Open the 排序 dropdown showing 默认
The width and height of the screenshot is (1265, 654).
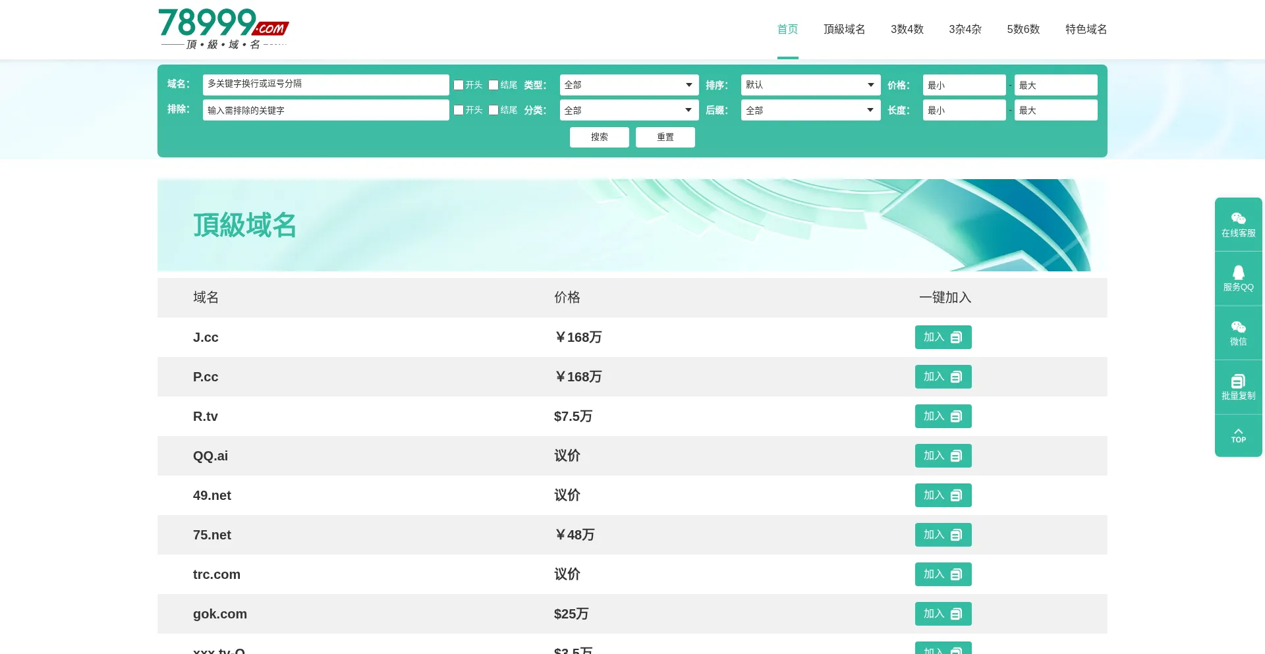[810, 85]
